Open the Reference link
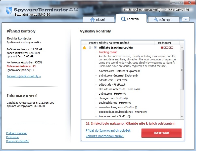This screenshot has width=197, height=151. coord(13,137)
